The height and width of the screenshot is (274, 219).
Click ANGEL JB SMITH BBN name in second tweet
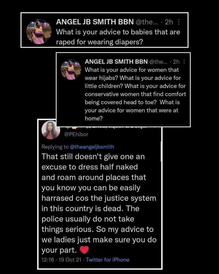coord(116,62)
